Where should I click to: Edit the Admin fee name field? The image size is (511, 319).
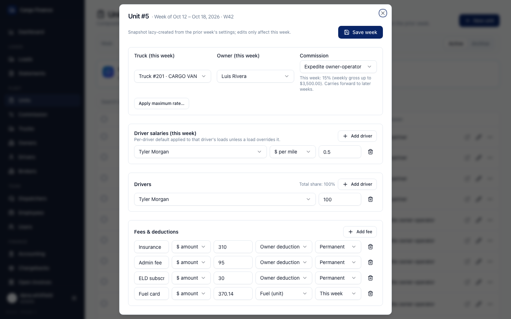(x=151, y=262)
